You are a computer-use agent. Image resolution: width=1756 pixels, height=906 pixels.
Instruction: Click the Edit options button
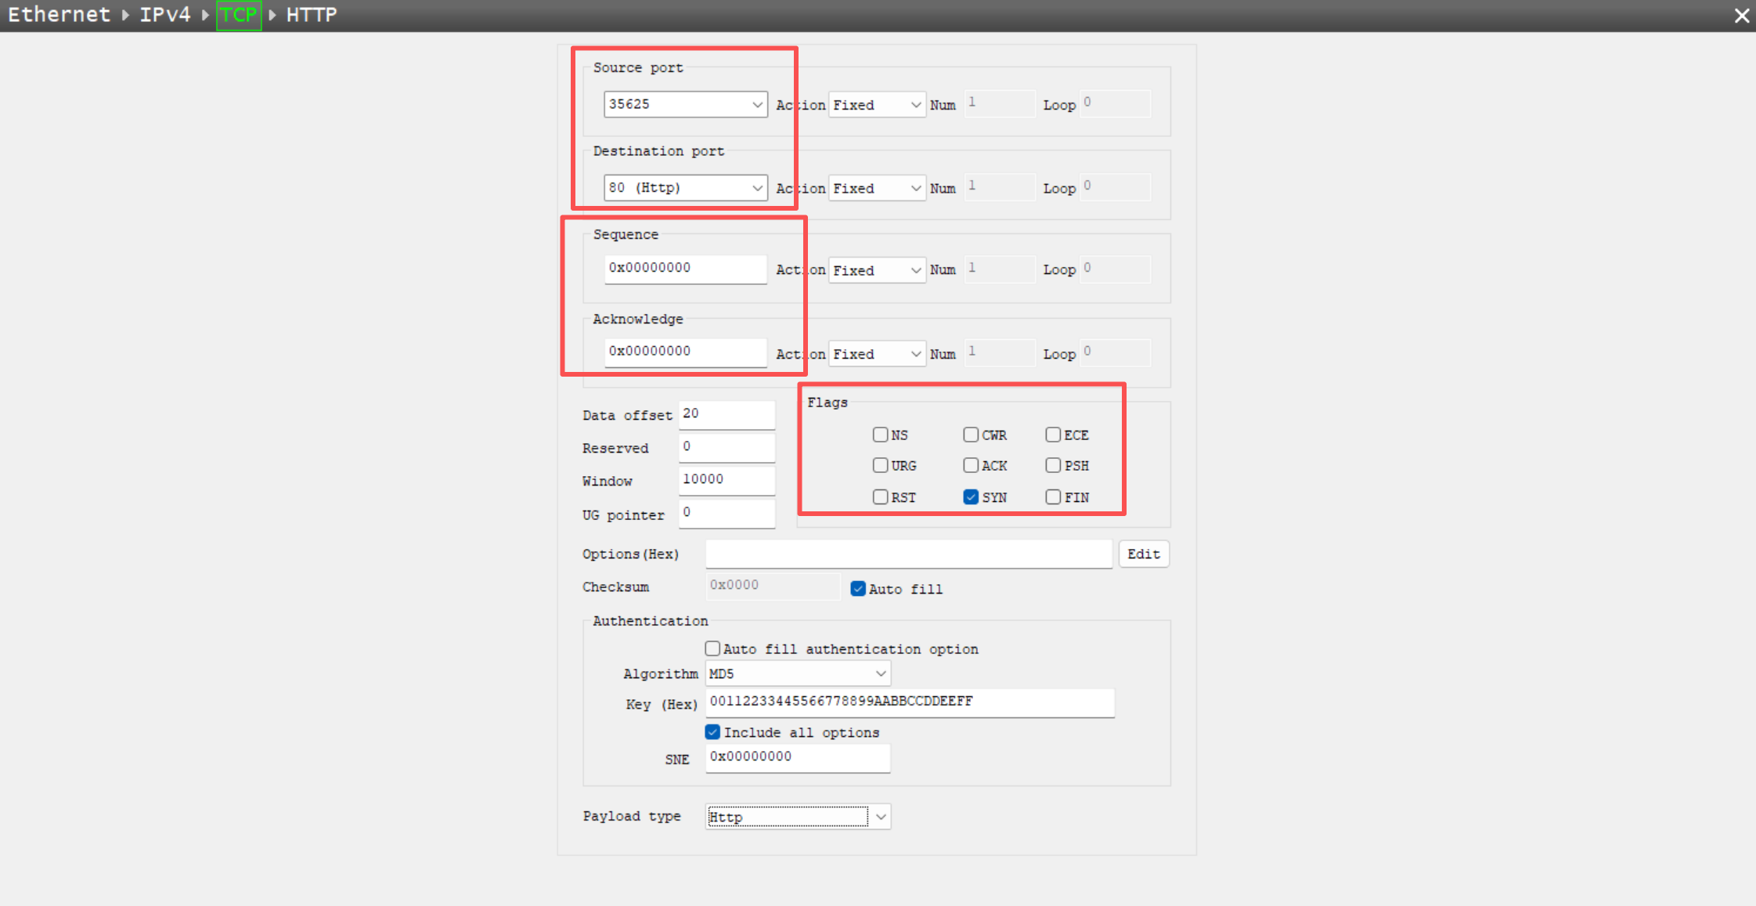click(1143, 554)
